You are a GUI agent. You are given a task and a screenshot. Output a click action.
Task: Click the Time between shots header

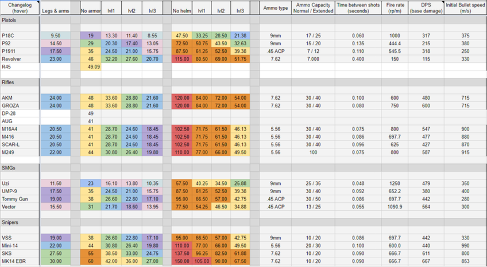coord(358,8)
